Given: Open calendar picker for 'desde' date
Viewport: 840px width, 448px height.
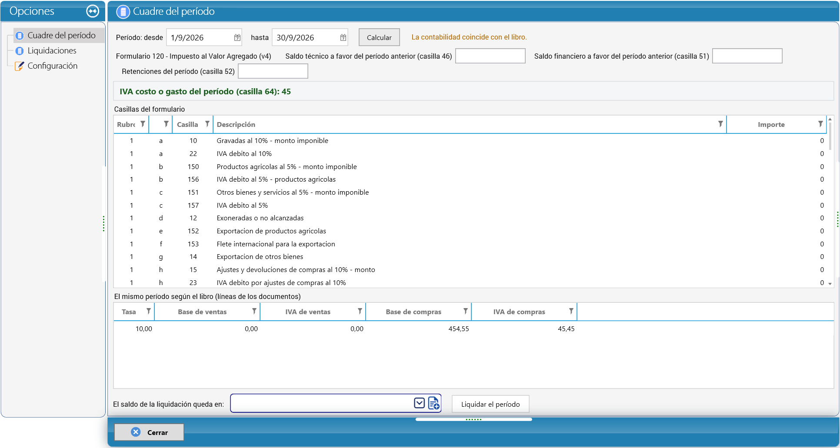Looking at the screenshot, I should (237, 38).
